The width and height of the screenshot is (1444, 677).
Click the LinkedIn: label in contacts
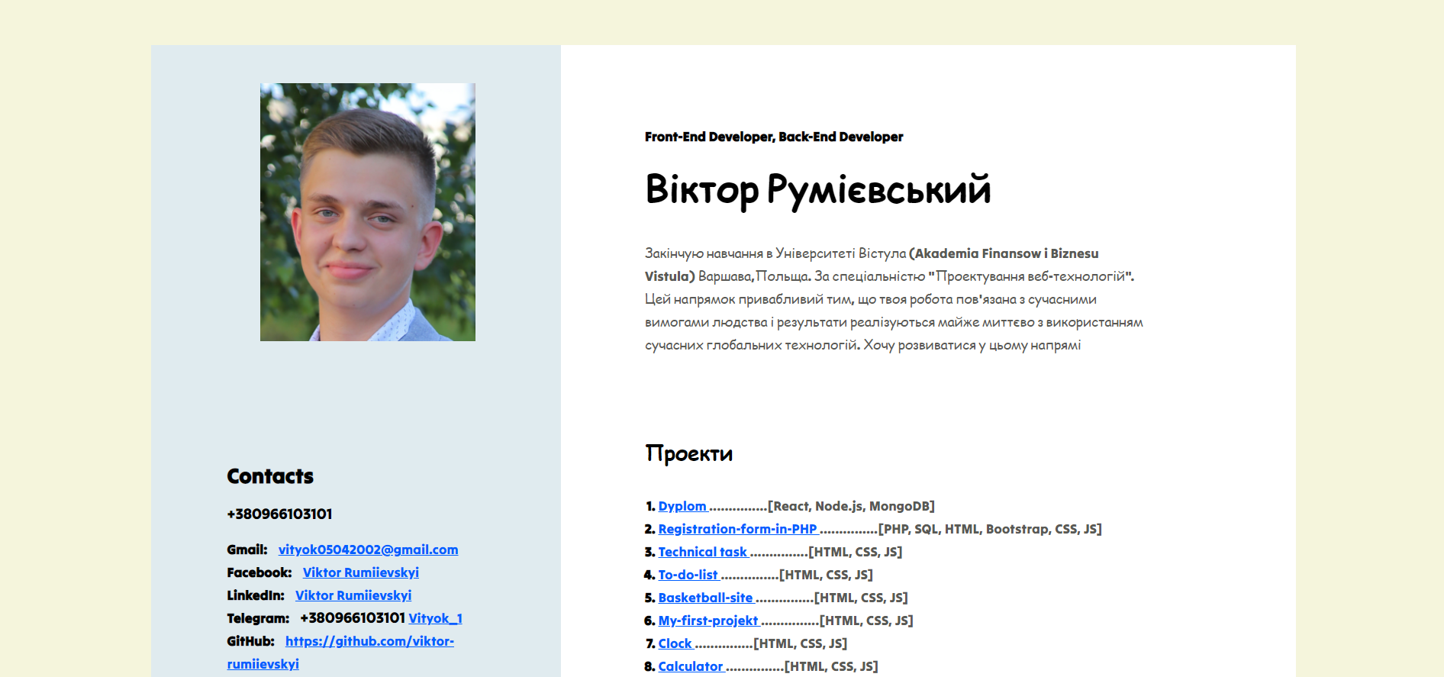[x=256, y=595]
